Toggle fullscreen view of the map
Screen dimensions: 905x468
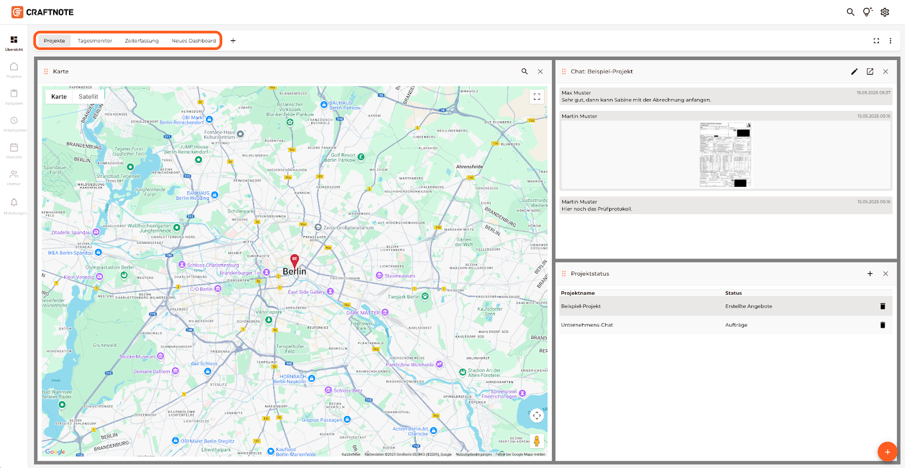537,97
